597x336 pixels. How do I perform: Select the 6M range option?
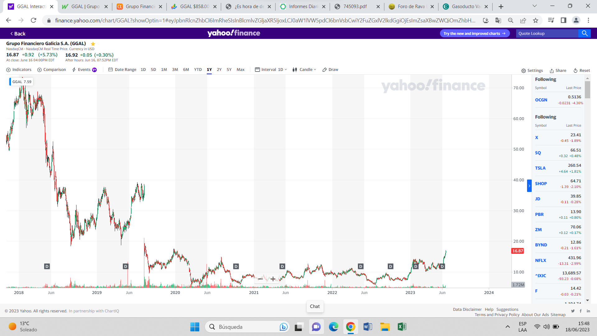186,70
